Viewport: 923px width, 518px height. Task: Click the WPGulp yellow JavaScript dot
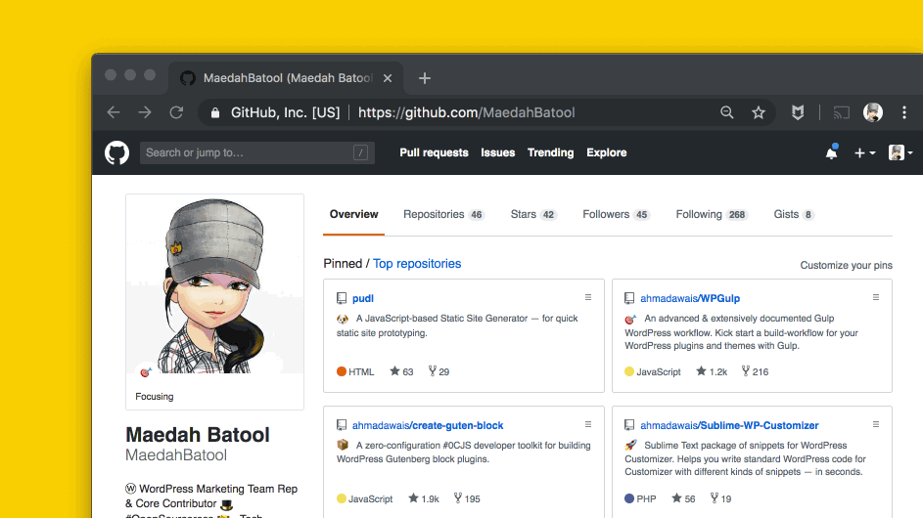629,371
